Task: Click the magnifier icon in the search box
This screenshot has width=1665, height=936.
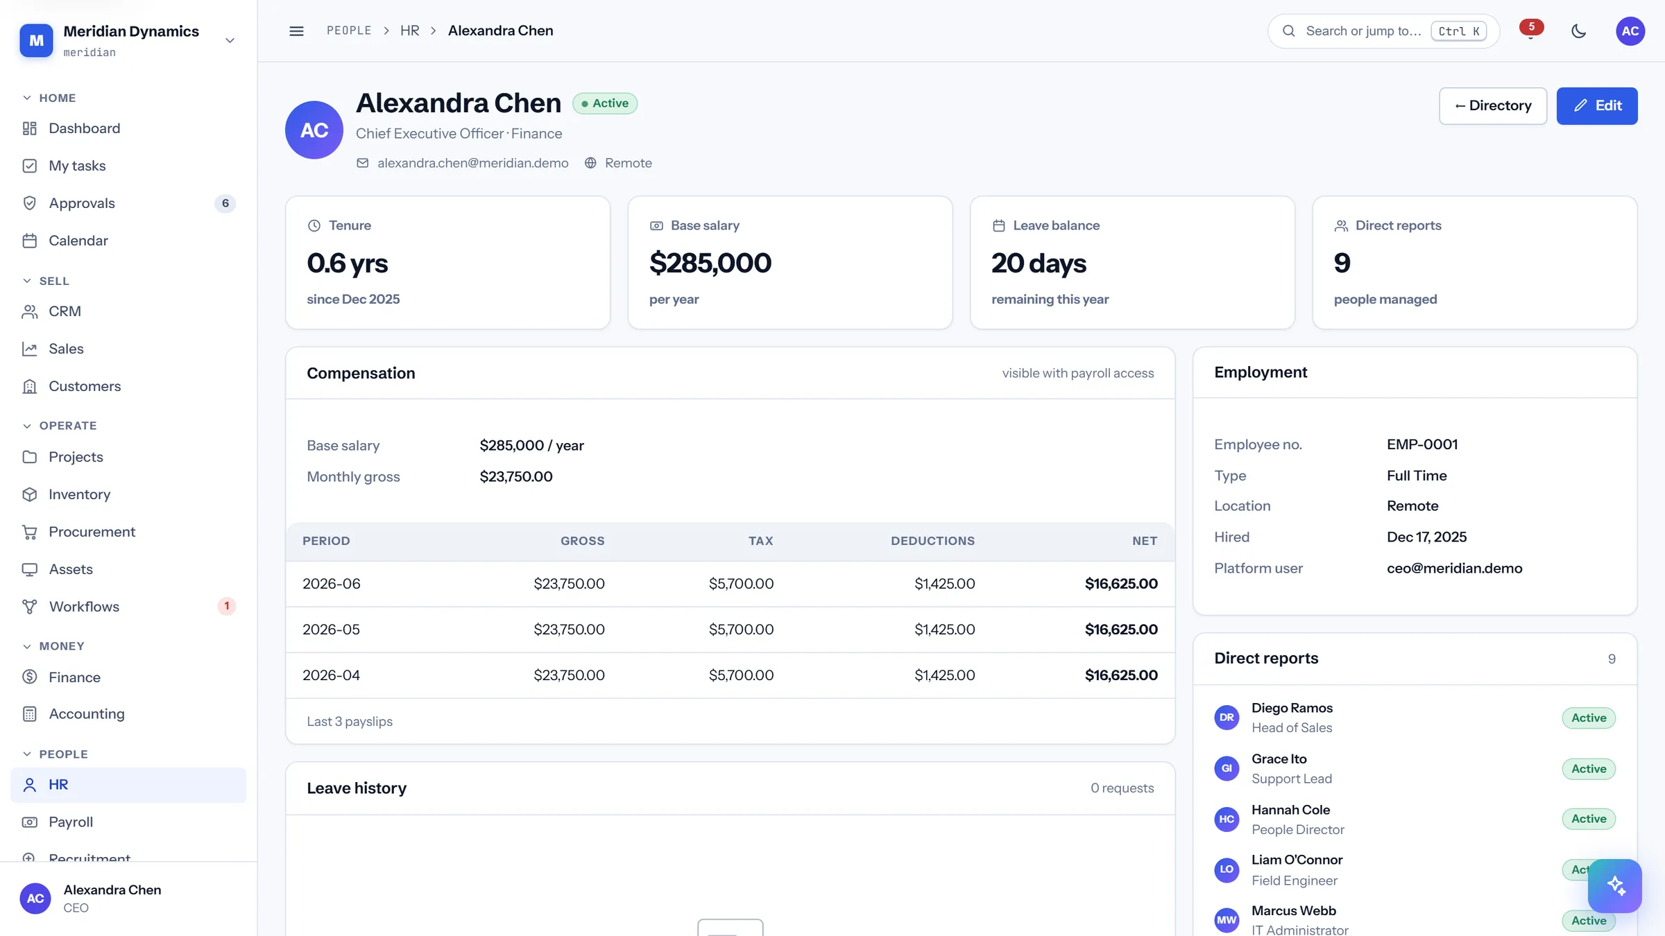Action: click(x=1288, y=31)
